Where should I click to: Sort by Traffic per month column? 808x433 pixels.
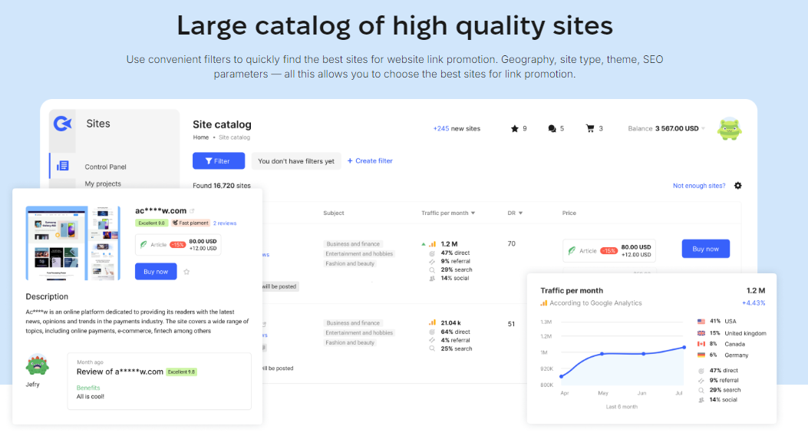coord(448,213)
